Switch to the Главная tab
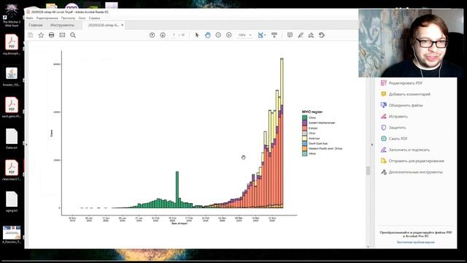This screenshot has height=263, width=467. (x=36, y=26)
